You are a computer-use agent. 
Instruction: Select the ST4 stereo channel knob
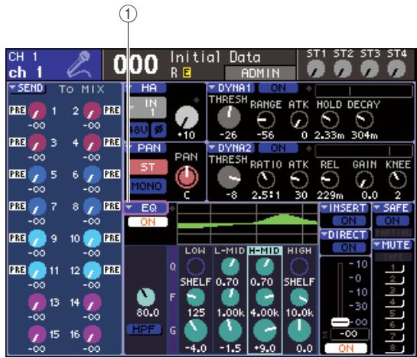[396, 69]
